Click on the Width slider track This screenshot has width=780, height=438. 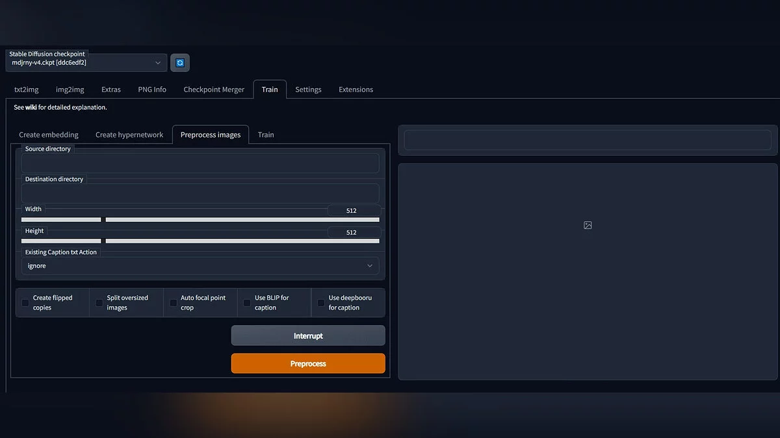[x=242, y=220]
